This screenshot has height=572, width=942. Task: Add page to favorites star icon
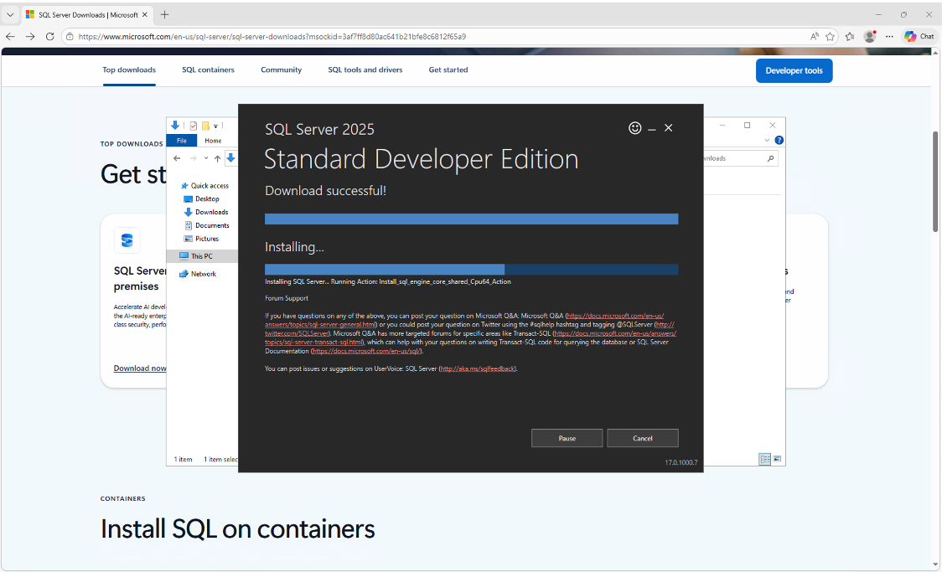tap(831, 37)
